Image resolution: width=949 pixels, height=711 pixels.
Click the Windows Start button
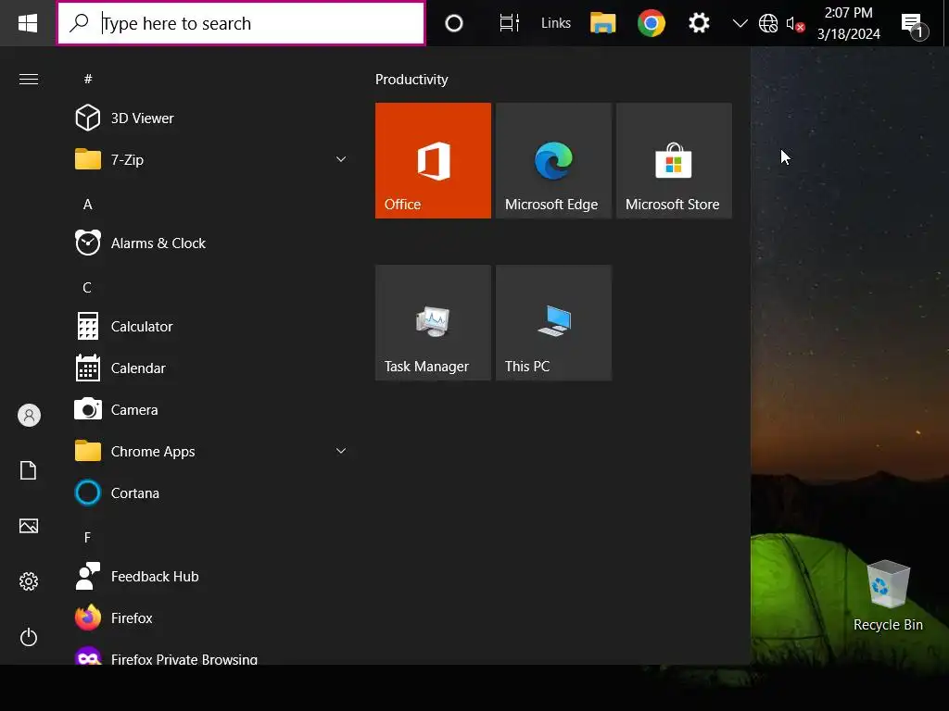(x=28, y=23)
